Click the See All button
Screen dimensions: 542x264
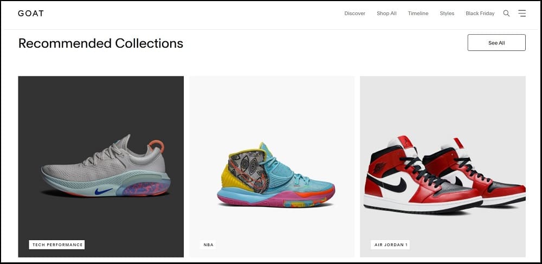pos(496,42)
